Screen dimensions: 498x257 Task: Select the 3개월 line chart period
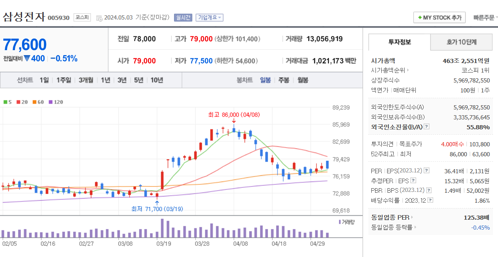86,80
